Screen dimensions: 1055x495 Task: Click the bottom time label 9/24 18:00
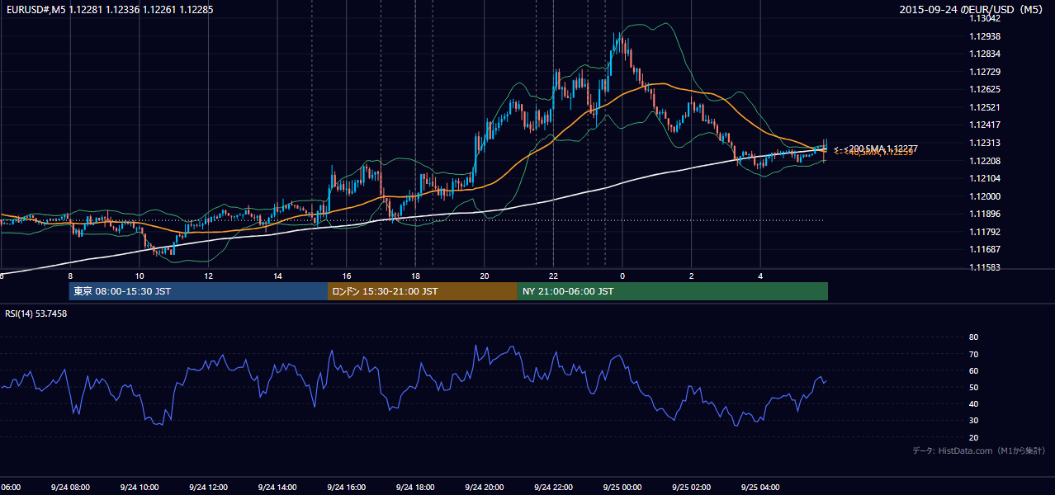(x=415, y=487)
